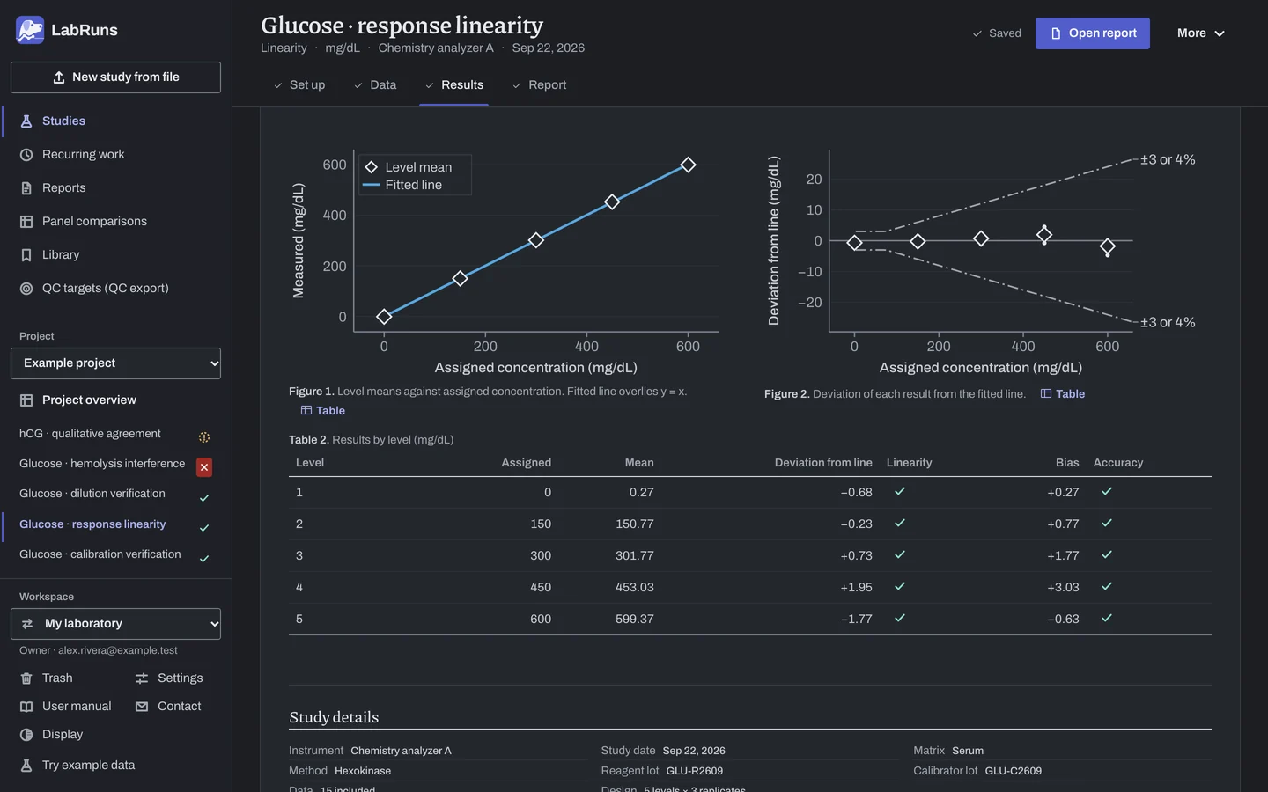Click the table icon under Figure 1
The height and width of the screenshot is (792, 1268).
[306, 411]
